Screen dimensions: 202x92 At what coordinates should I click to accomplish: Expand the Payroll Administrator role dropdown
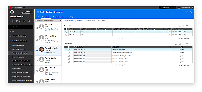pyautogui.click(x=31, y=12)
